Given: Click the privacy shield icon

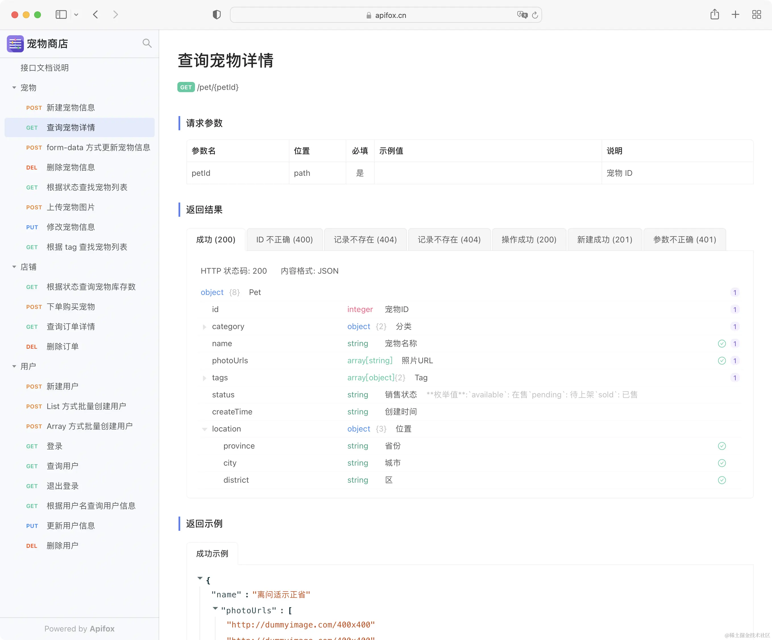Looking at the screenshot, I should pos(217,15).
